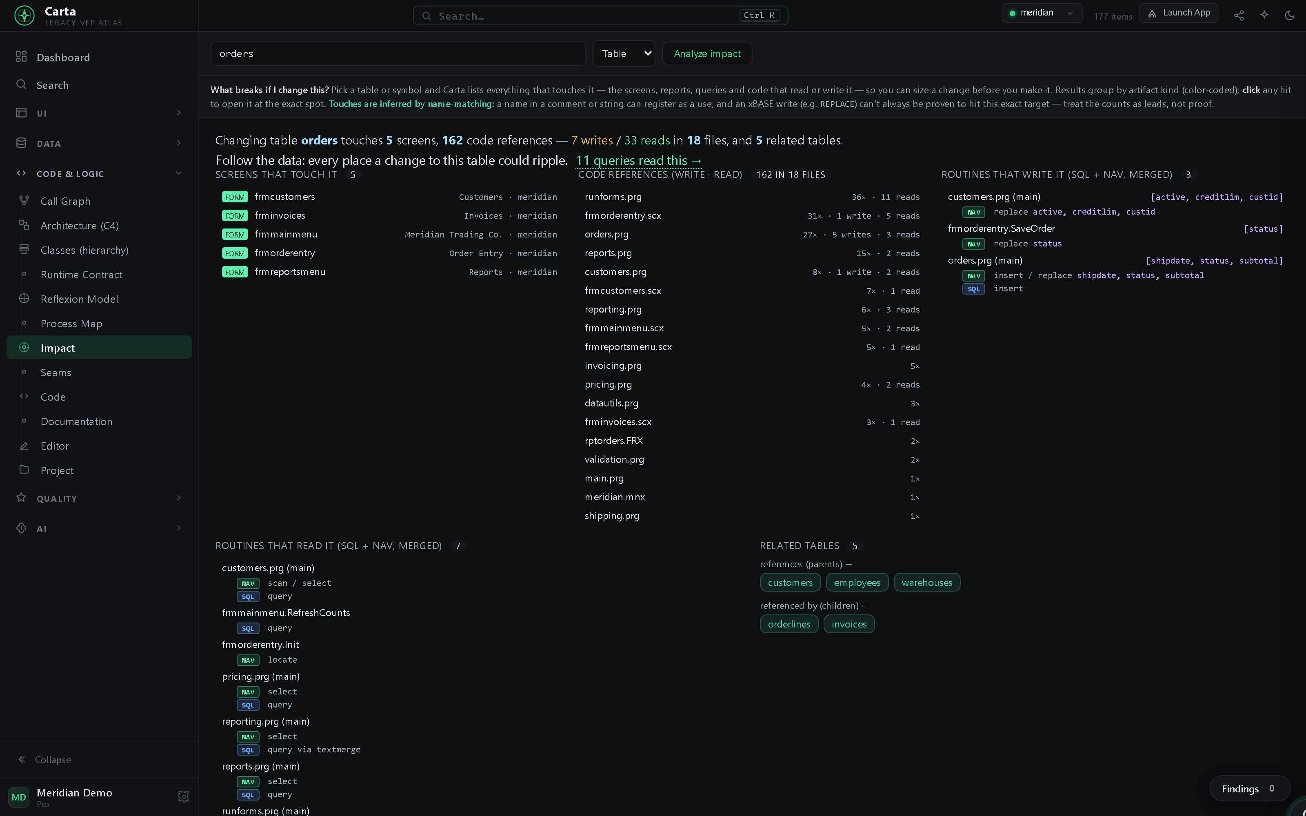Open the customers related table chip

(x=790, y=582)
